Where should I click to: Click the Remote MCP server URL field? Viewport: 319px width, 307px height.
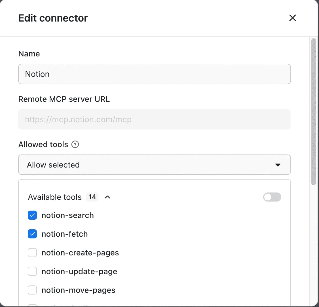[155, 119]
